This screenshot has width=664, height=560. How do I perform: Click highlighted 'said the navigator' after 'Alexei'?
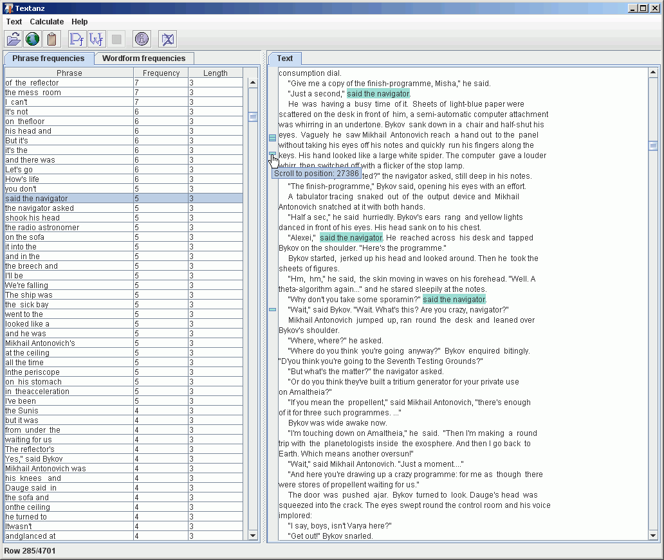point(351,237)
